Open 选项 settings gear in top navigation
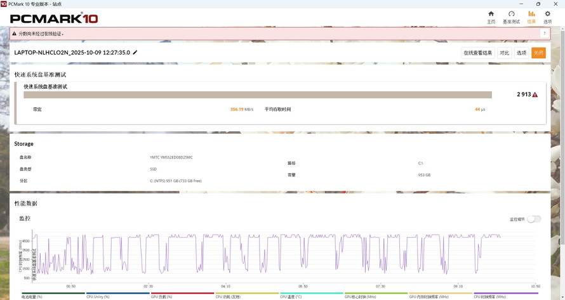Screen dimensions: 565x300 coord(548,17)
